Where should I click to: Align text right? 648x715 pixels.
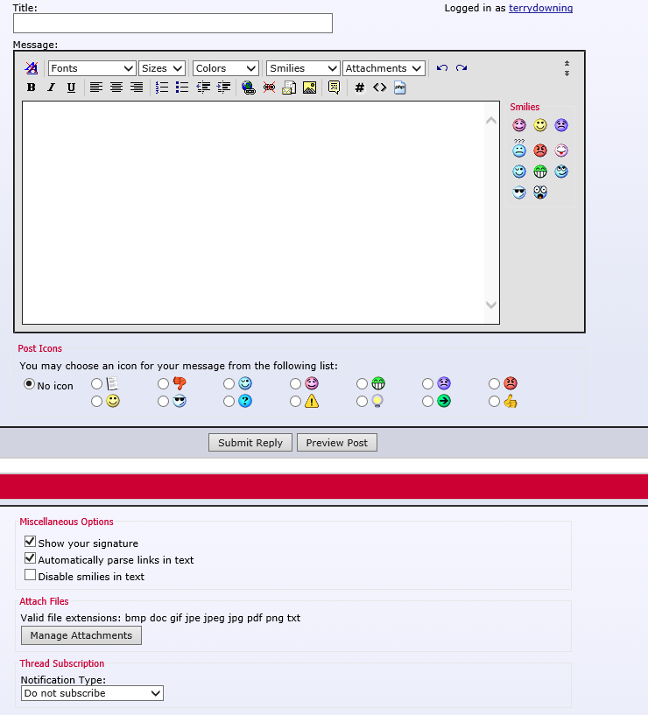(137, 88)
